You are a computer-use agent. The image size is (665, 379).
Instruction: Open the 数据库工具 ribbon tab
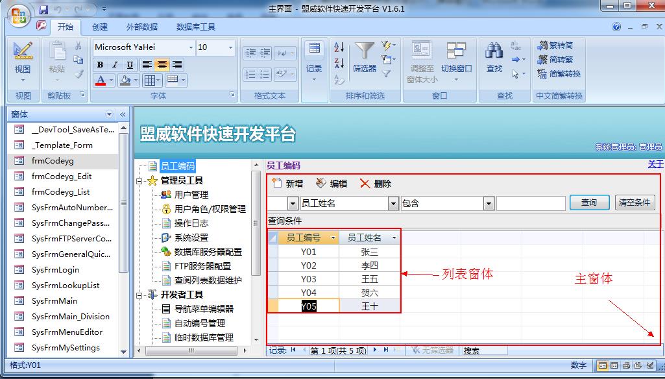coord(196,27)
